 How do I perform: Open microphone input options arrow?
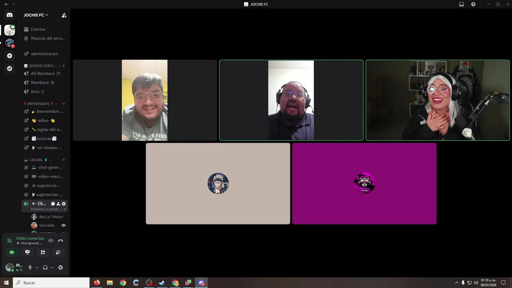pos(37,268)
